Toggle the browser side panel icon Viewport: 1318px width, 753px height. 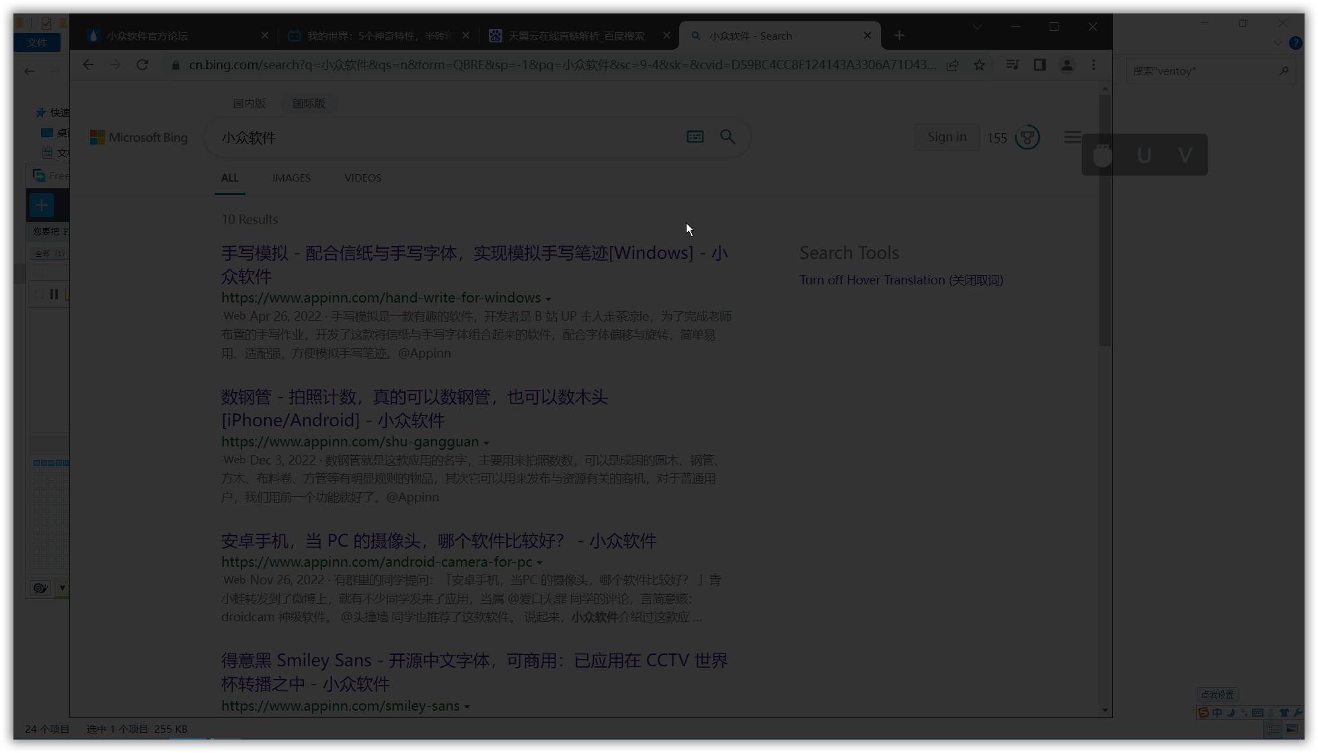tap(1040, 65)
